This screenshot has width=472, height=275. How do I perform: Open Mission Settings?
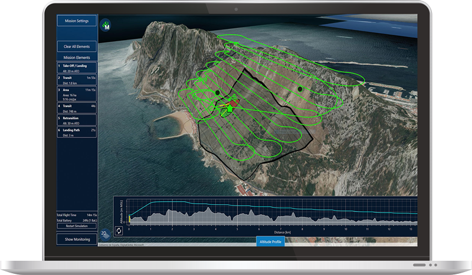tap(77, 21)
